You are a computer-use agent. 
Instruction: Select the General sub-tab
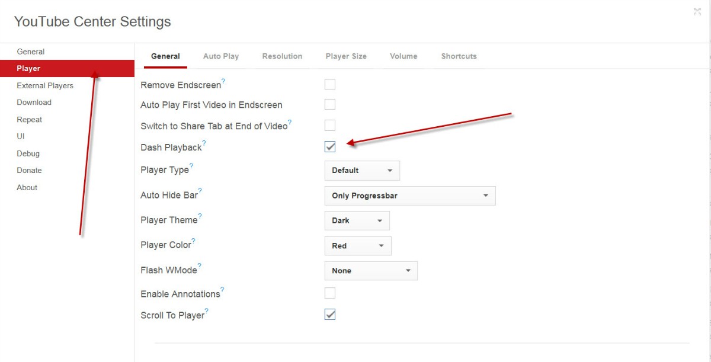click(165, 56)
